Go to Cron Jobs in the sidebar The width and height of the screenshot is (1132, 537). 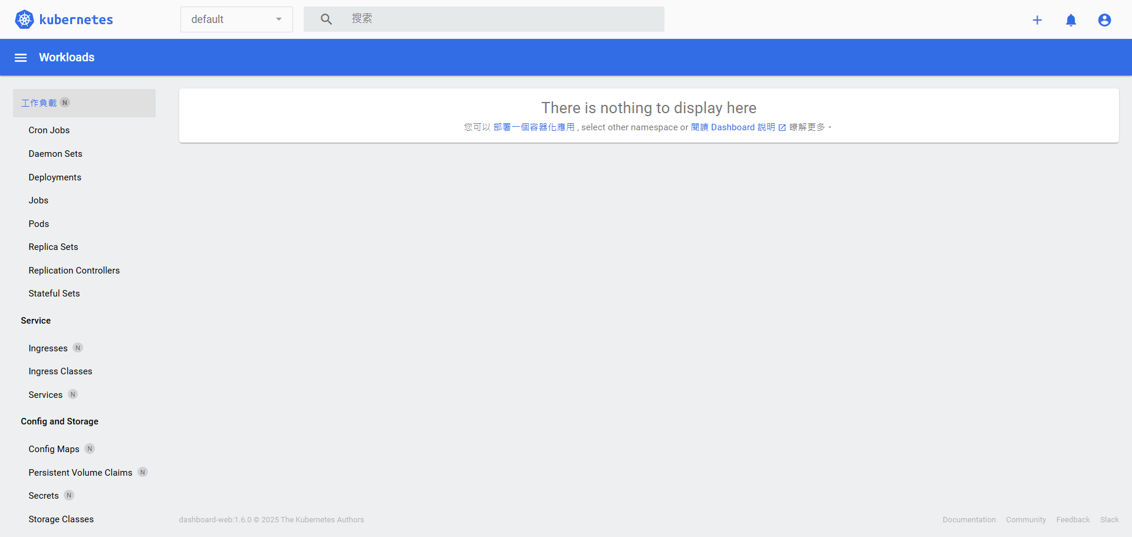click(49, 130)
